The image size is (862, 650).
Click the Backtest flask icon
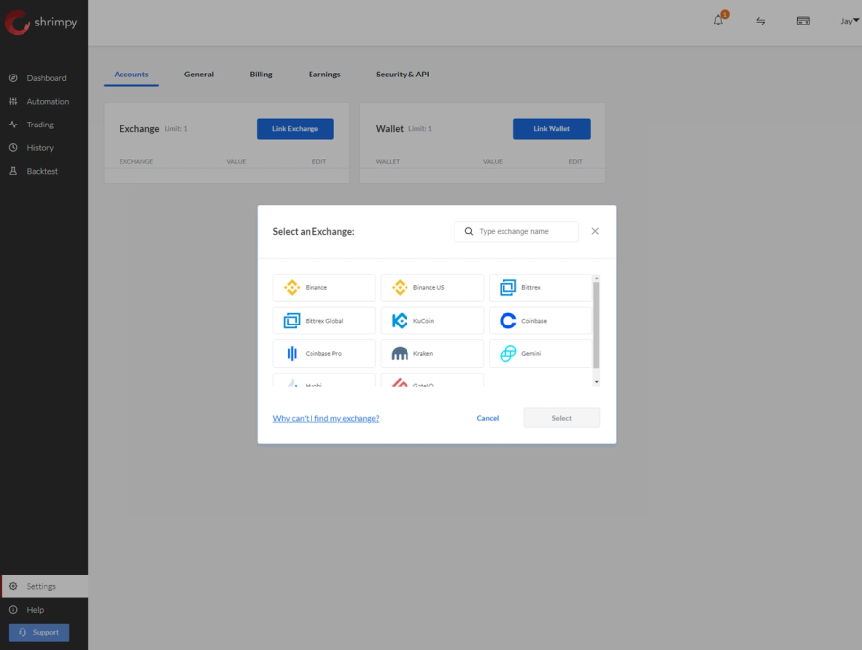(13, 171)
